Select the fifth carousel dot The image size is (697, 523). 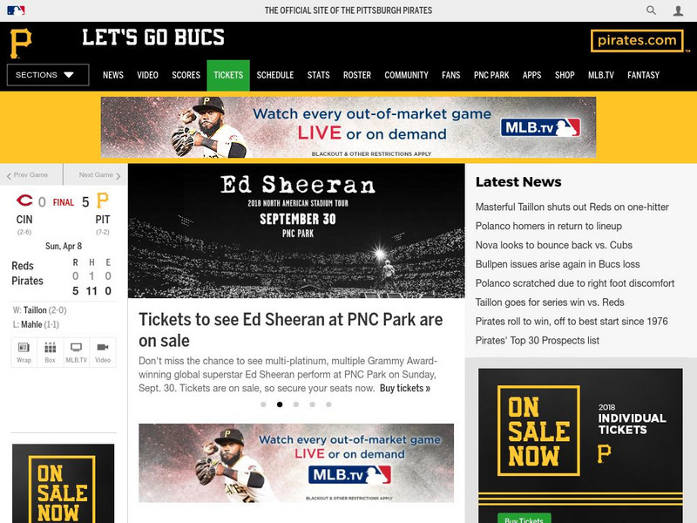click(328, 404)
